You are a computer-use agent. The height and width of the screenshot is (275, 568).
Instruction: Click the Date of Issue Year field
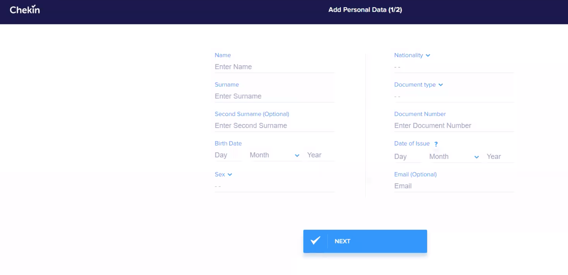pos(500,157)
